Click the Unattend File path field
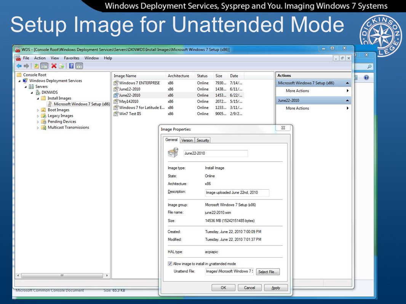Screen dimensions: 406x304 click(x=229, y=271)
